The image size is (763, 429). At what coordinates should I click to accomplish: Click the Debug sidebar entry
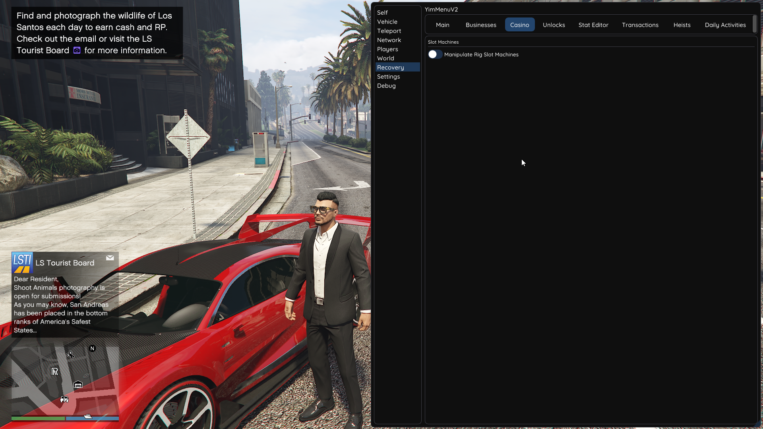click(x=386, y=86)
